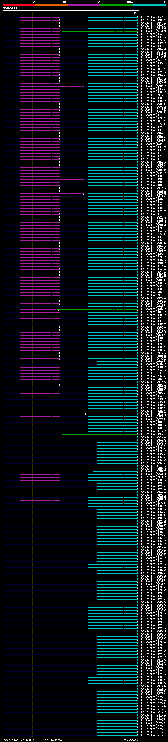
Task: Click label UniRef100_A5GZB0
Action: (x=154, y=364)
